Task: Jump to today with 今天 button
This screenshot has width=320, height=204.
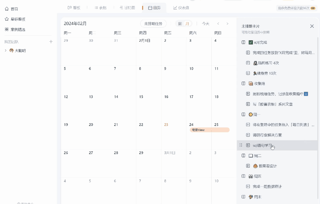Action: coord(206,24)
